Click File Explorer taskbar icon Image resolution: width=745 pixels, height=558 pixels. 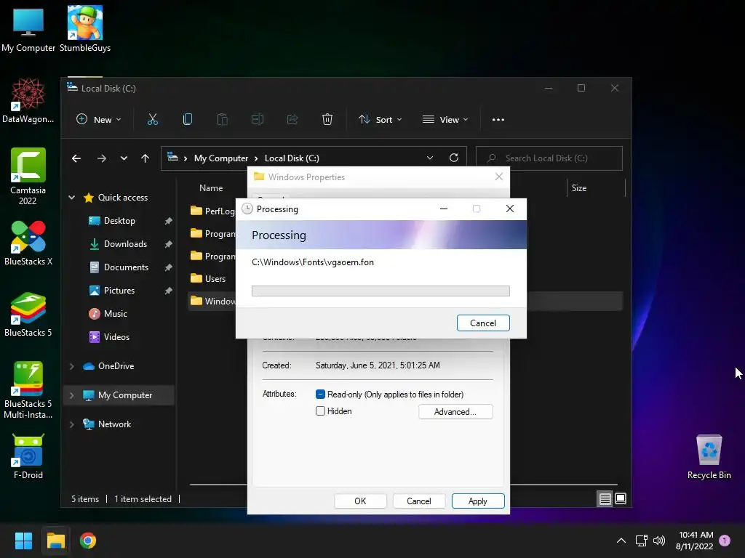click(x=55, y=541)
